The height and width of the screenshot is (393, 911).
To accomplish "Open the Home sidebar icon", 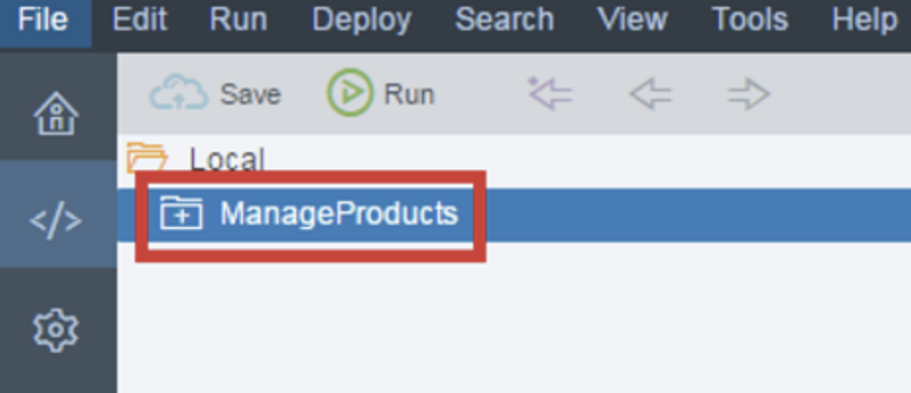I will [56, 113].
